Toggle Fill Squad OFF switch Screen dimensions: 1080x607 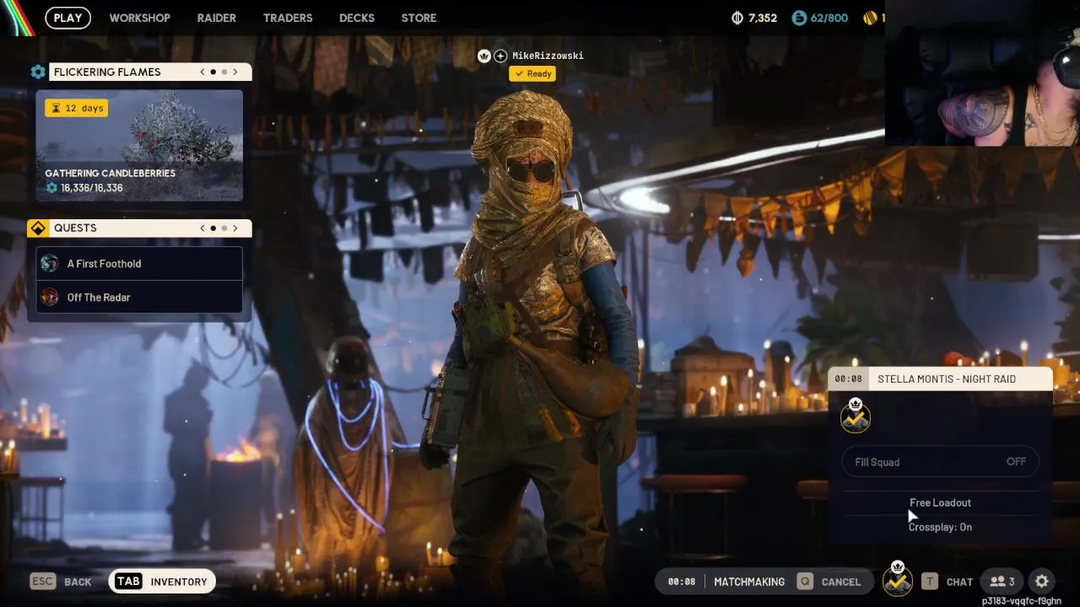941,462
